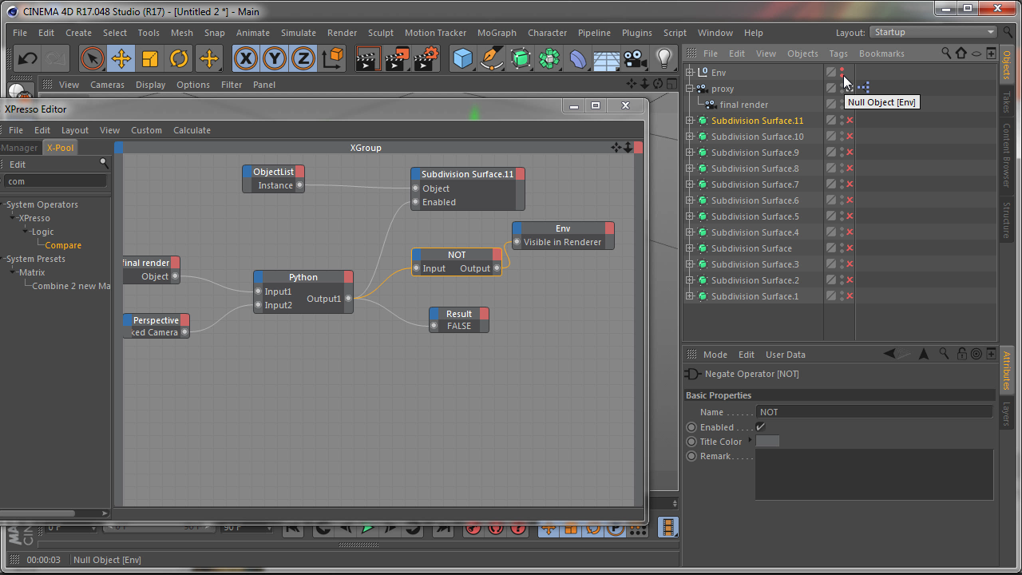The height and width of the screenshot is (575, 1022).
Task: Click Render View clapperboard icon
Action: tap(368, 58)
